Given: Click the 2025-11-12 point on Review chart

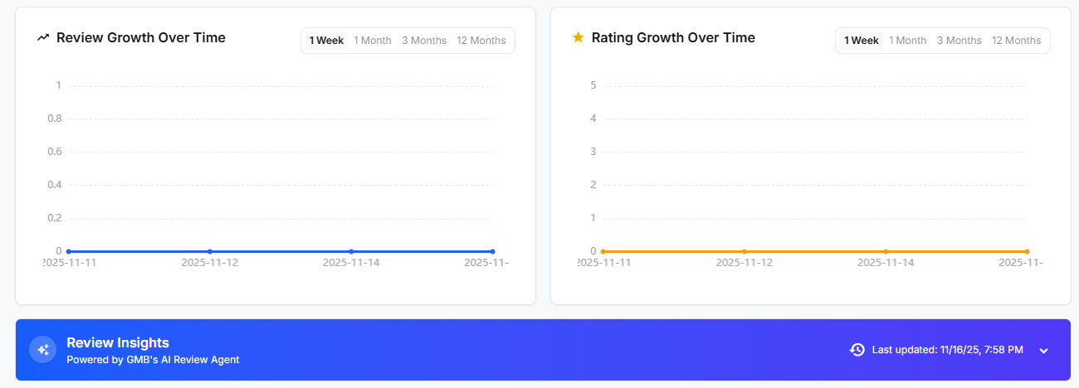Looking at the screenshot, I should coord(210,251).
